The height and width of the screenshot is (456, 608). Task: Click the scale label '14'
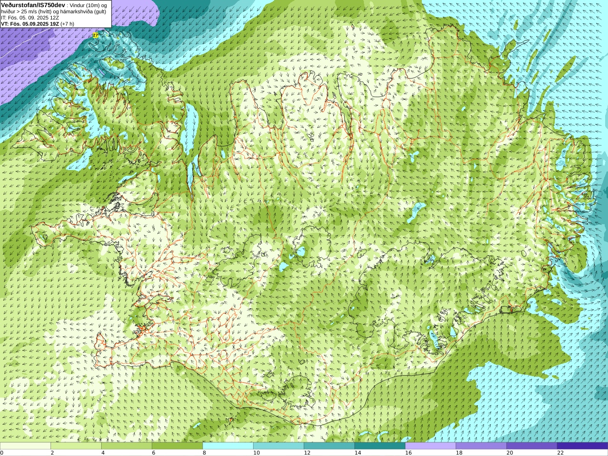pos(358,453)
